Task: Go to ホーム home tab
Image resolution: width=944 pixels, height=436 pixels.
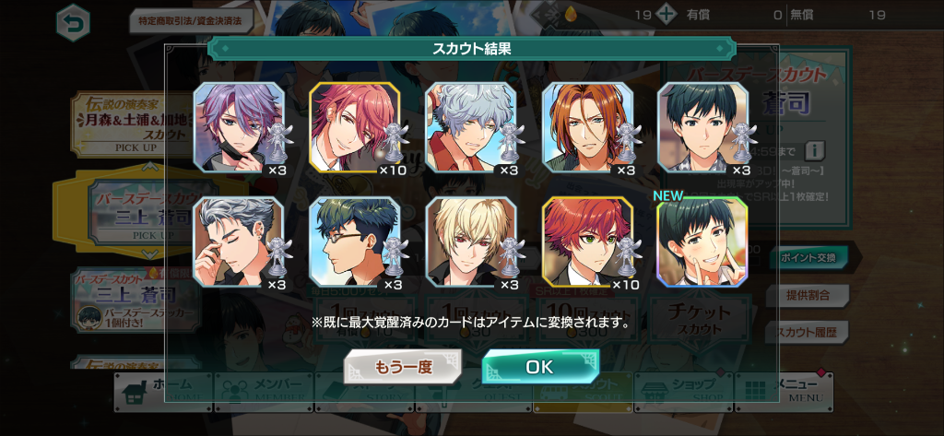Action: (164, 392)
